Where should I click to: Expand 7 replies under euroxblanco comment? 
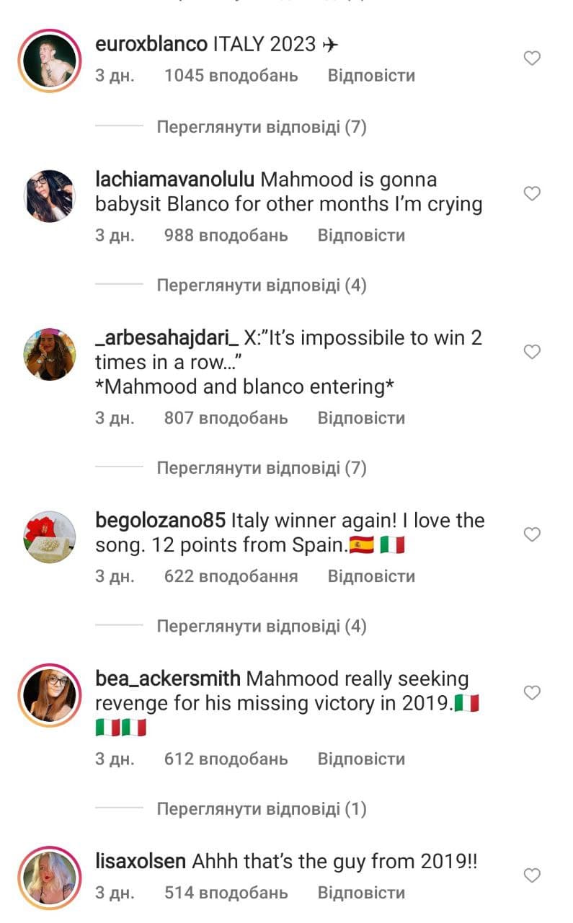click(262, 128)
